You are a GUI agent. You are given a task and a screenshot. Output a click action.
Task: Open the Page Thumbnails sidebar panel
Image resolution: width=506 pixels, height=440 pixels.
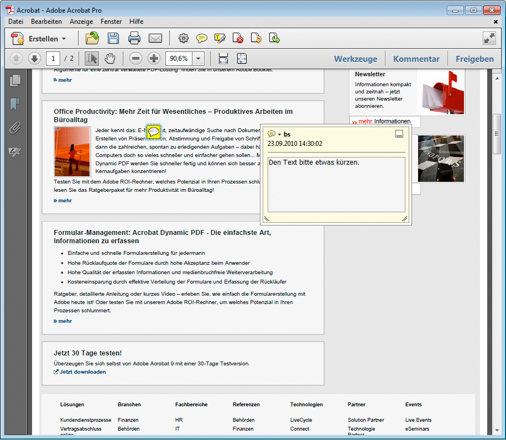point(15,80)
